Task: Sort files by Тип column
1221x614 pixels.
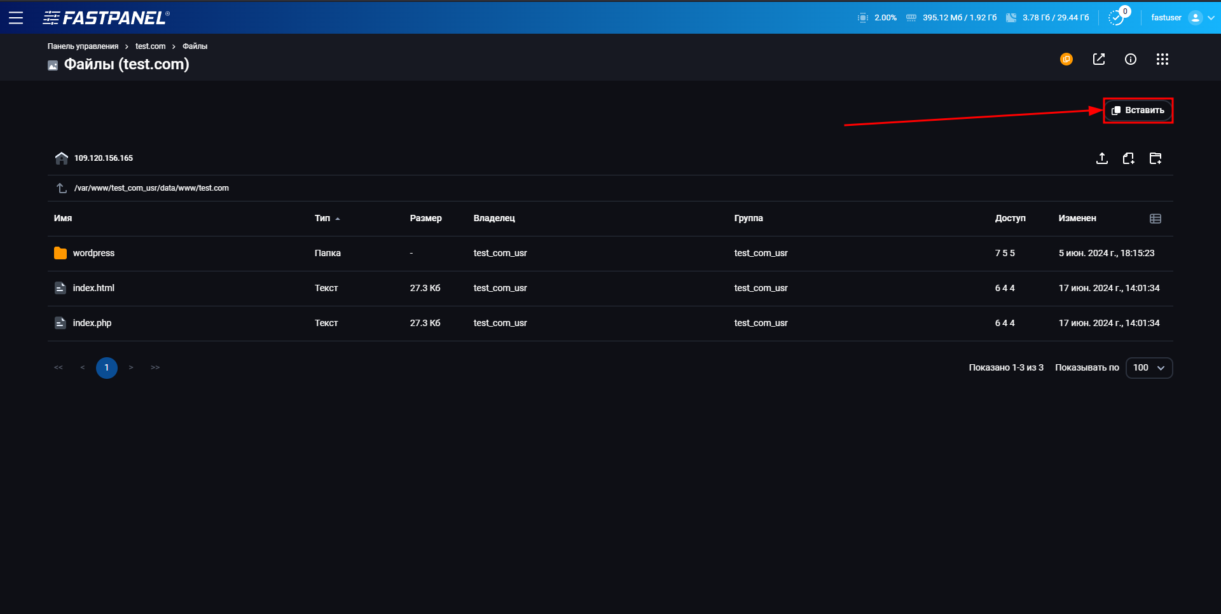Action: [x=323, y=219]
